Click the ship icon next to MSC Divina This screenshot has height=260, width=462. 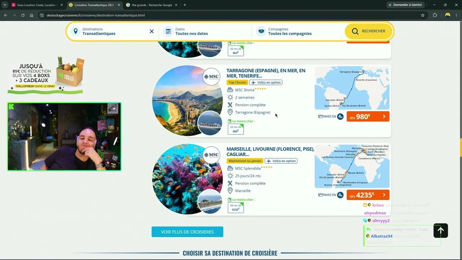(x=230, y=90)
